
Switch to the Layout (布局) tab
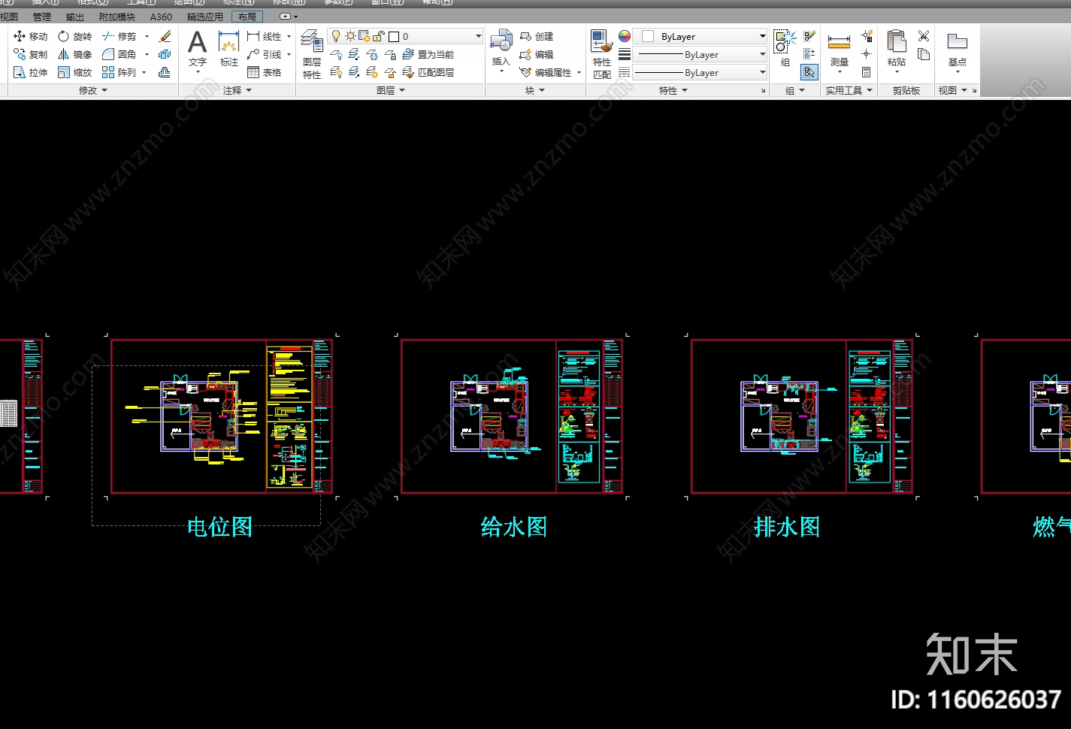pyautogui.click(x=247, y=17)
